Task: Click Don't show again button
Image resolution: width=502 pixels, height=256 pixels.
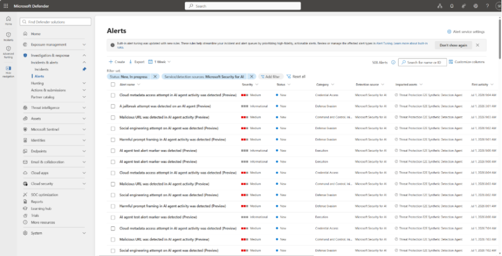Action: [x=453, y=45]
